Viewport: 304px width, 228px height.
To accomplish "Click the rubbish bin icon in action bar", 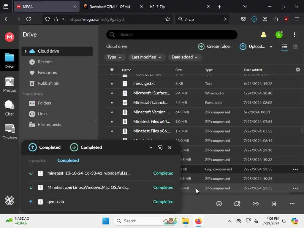I will click(274, 204).
